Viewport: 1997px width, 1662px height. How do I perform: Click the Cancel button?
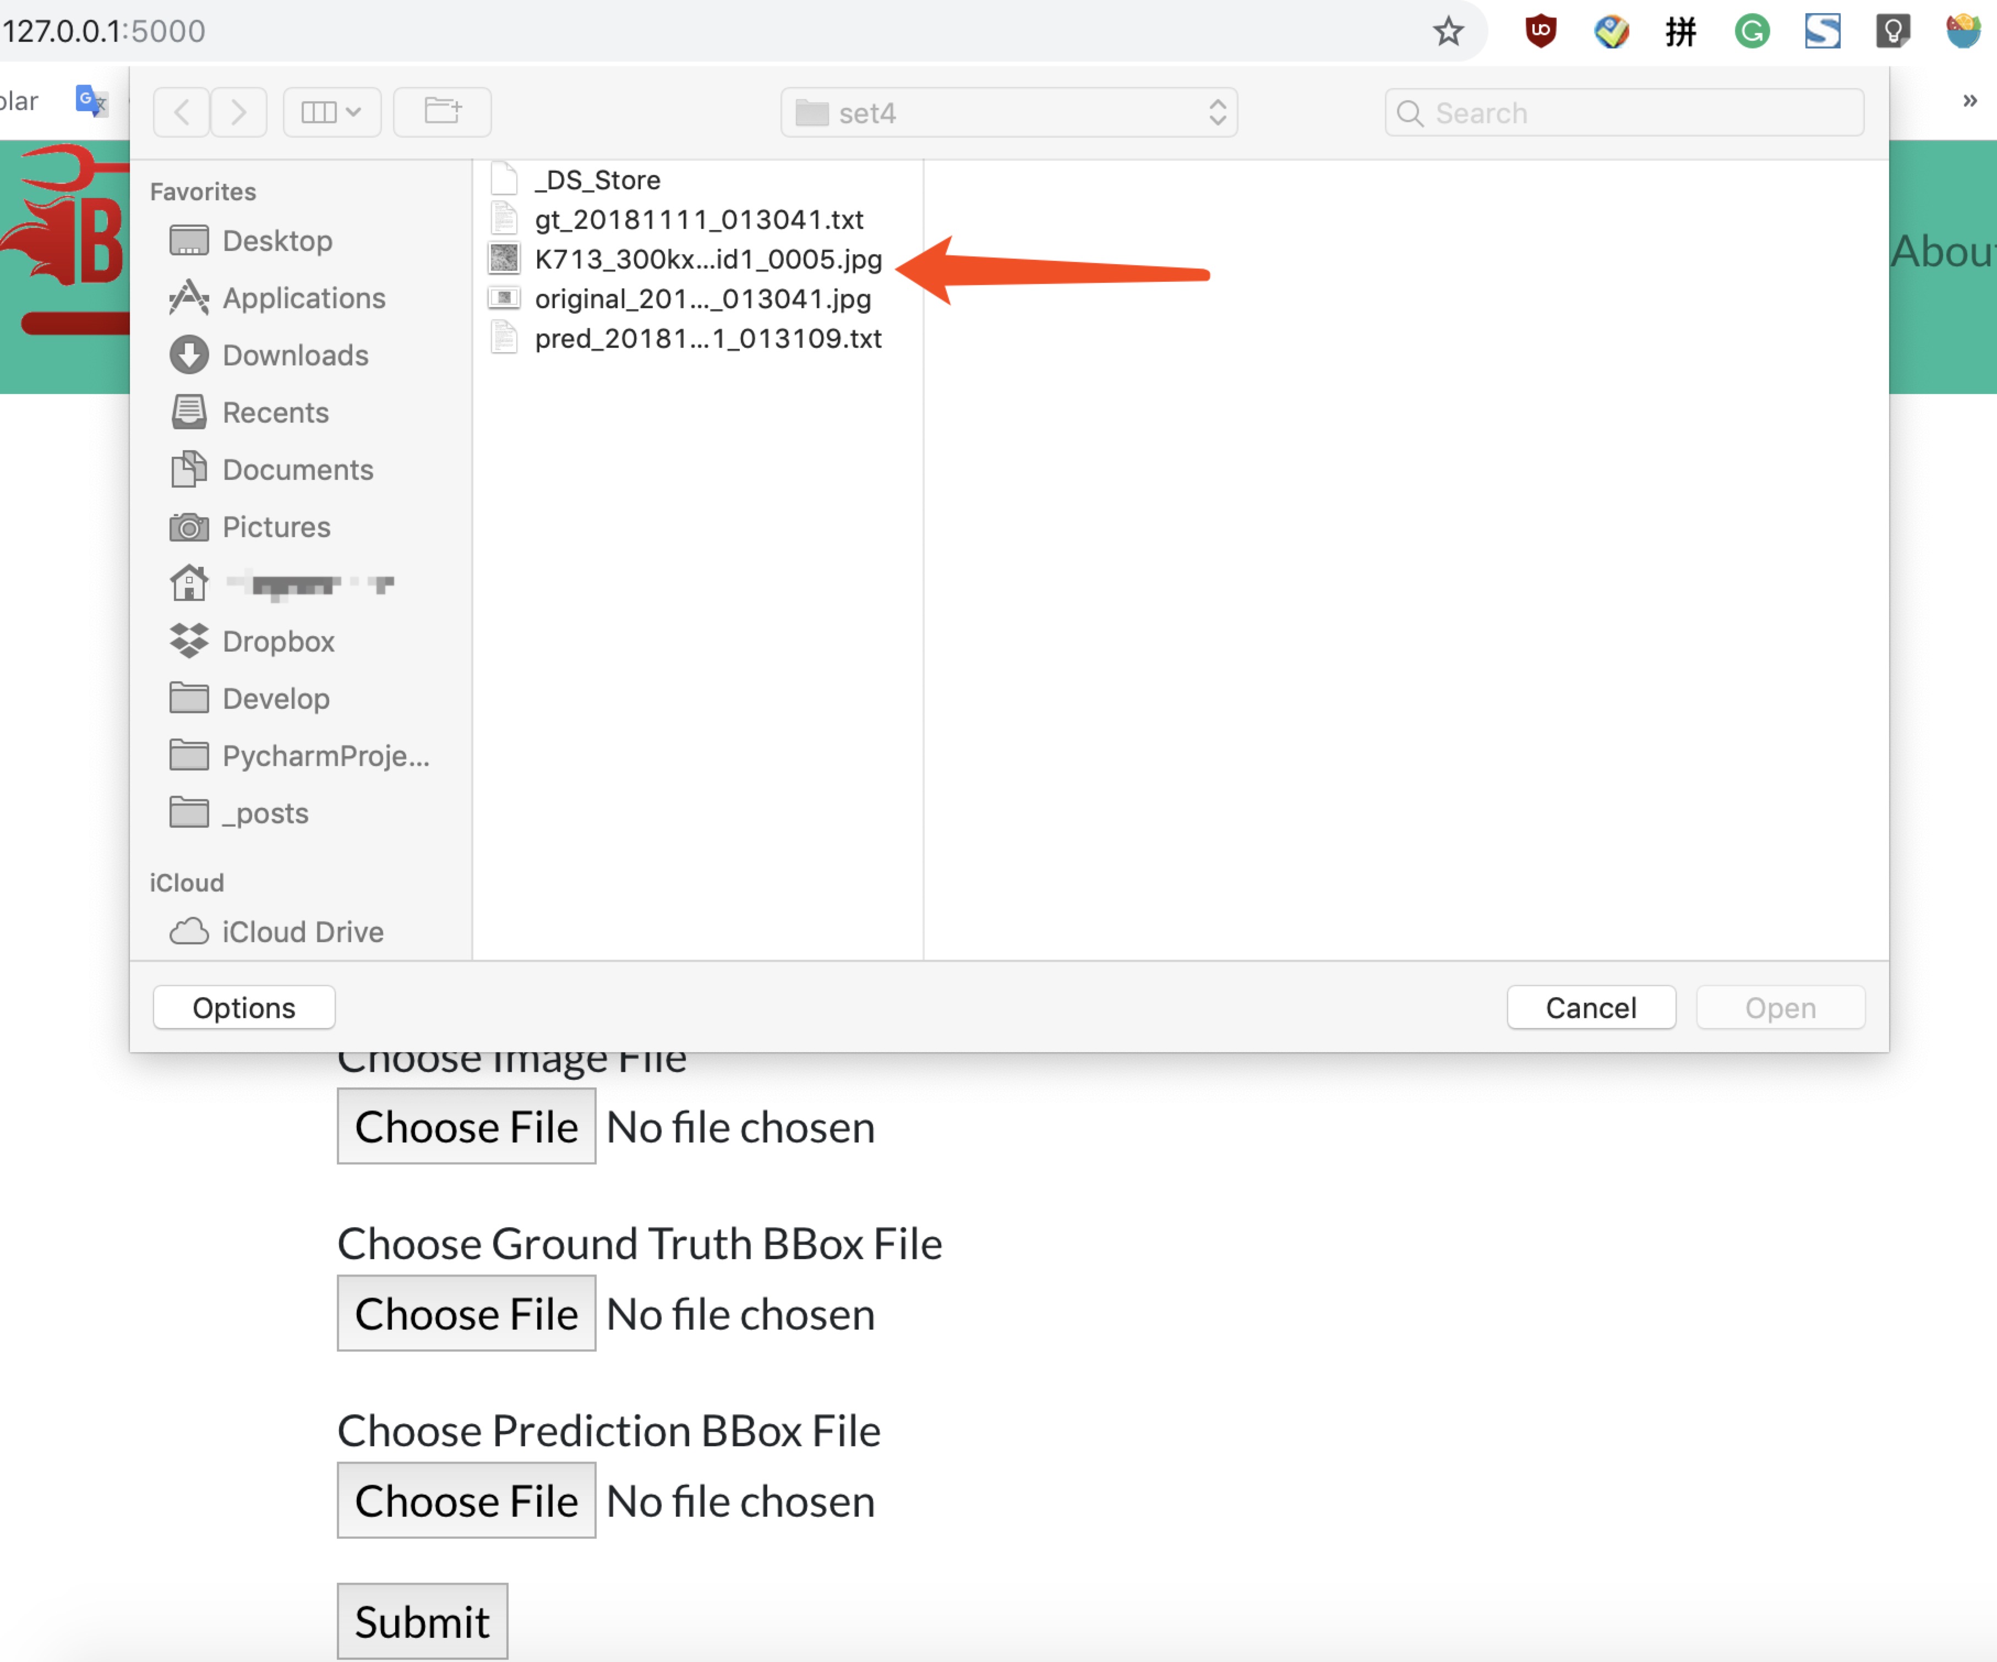(1590, 1008)
